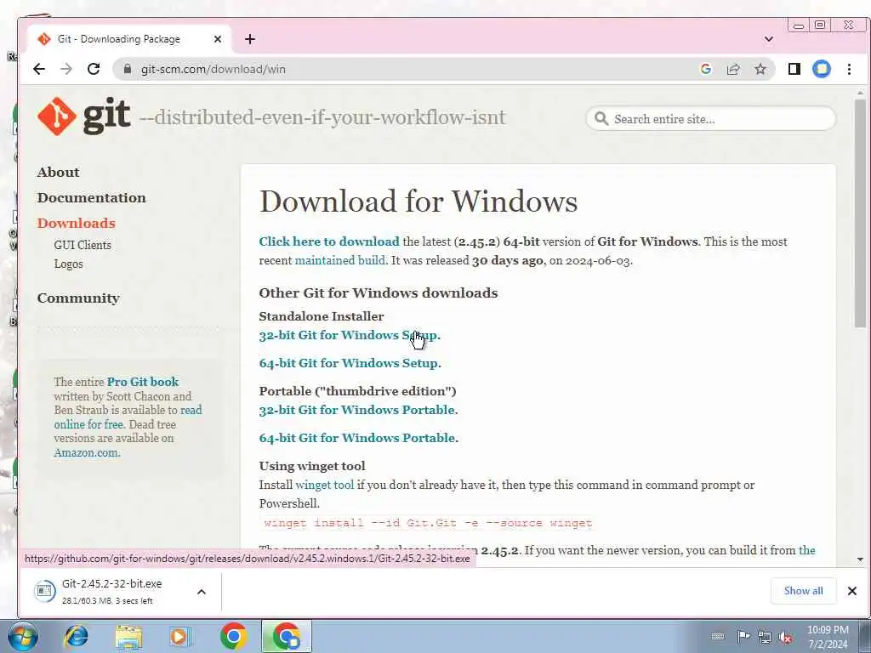Click the 'Download for Windows' heading
The width and height of the screenshot is (871, 653).
click(x=418, y=201)
